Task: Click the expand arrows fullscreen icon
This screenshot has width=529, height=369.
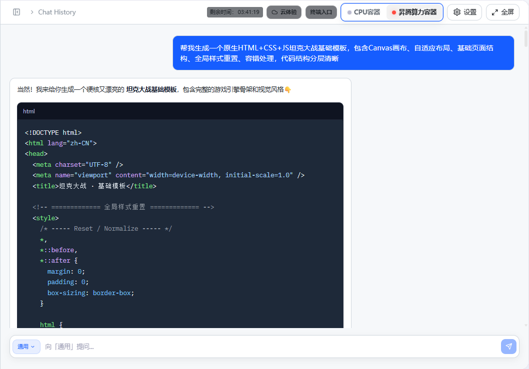Action: click(x=494, y=12)
